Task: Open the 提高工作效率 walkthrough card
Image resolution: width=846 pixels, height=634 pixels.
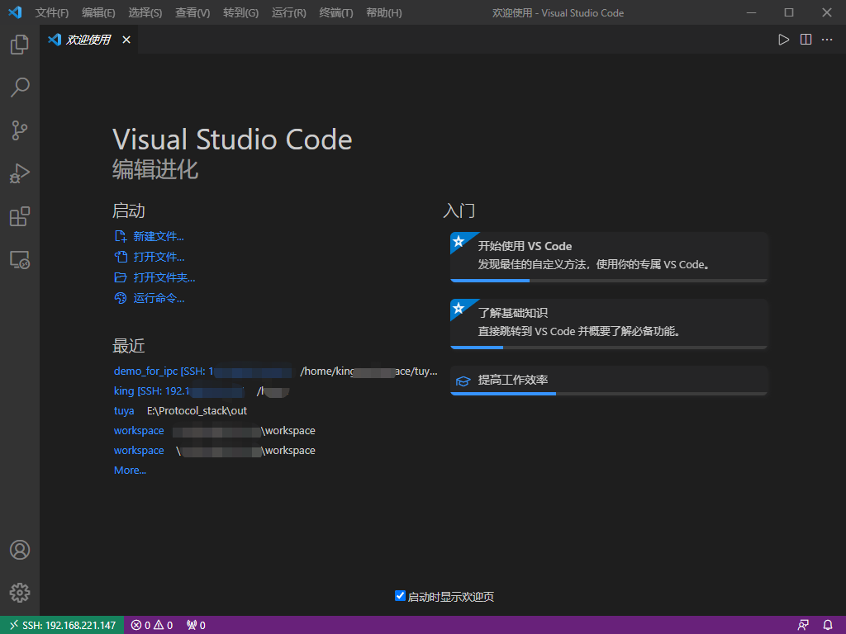Action: (609, 381)
